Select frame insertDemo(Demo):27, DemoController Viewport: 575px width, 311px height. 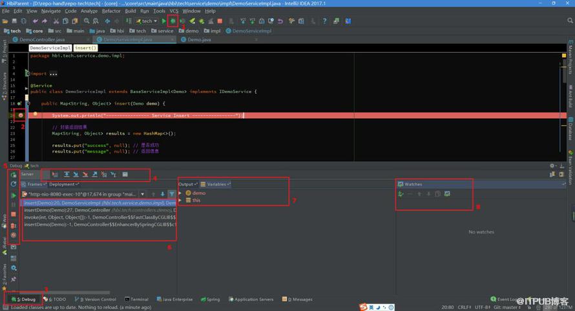tap(99, 210)
